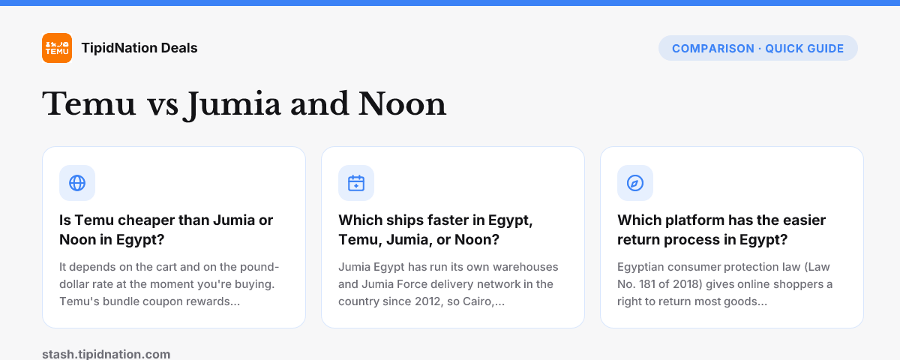
Task: Click the orange Temu logo icon
Action: tap(57, 48)
